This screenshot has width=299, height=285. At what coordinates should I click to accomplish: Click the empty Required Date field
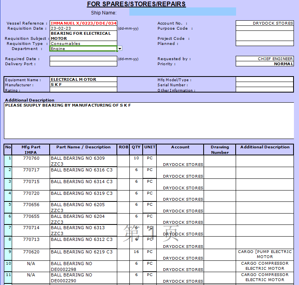[x=83, y=59]
